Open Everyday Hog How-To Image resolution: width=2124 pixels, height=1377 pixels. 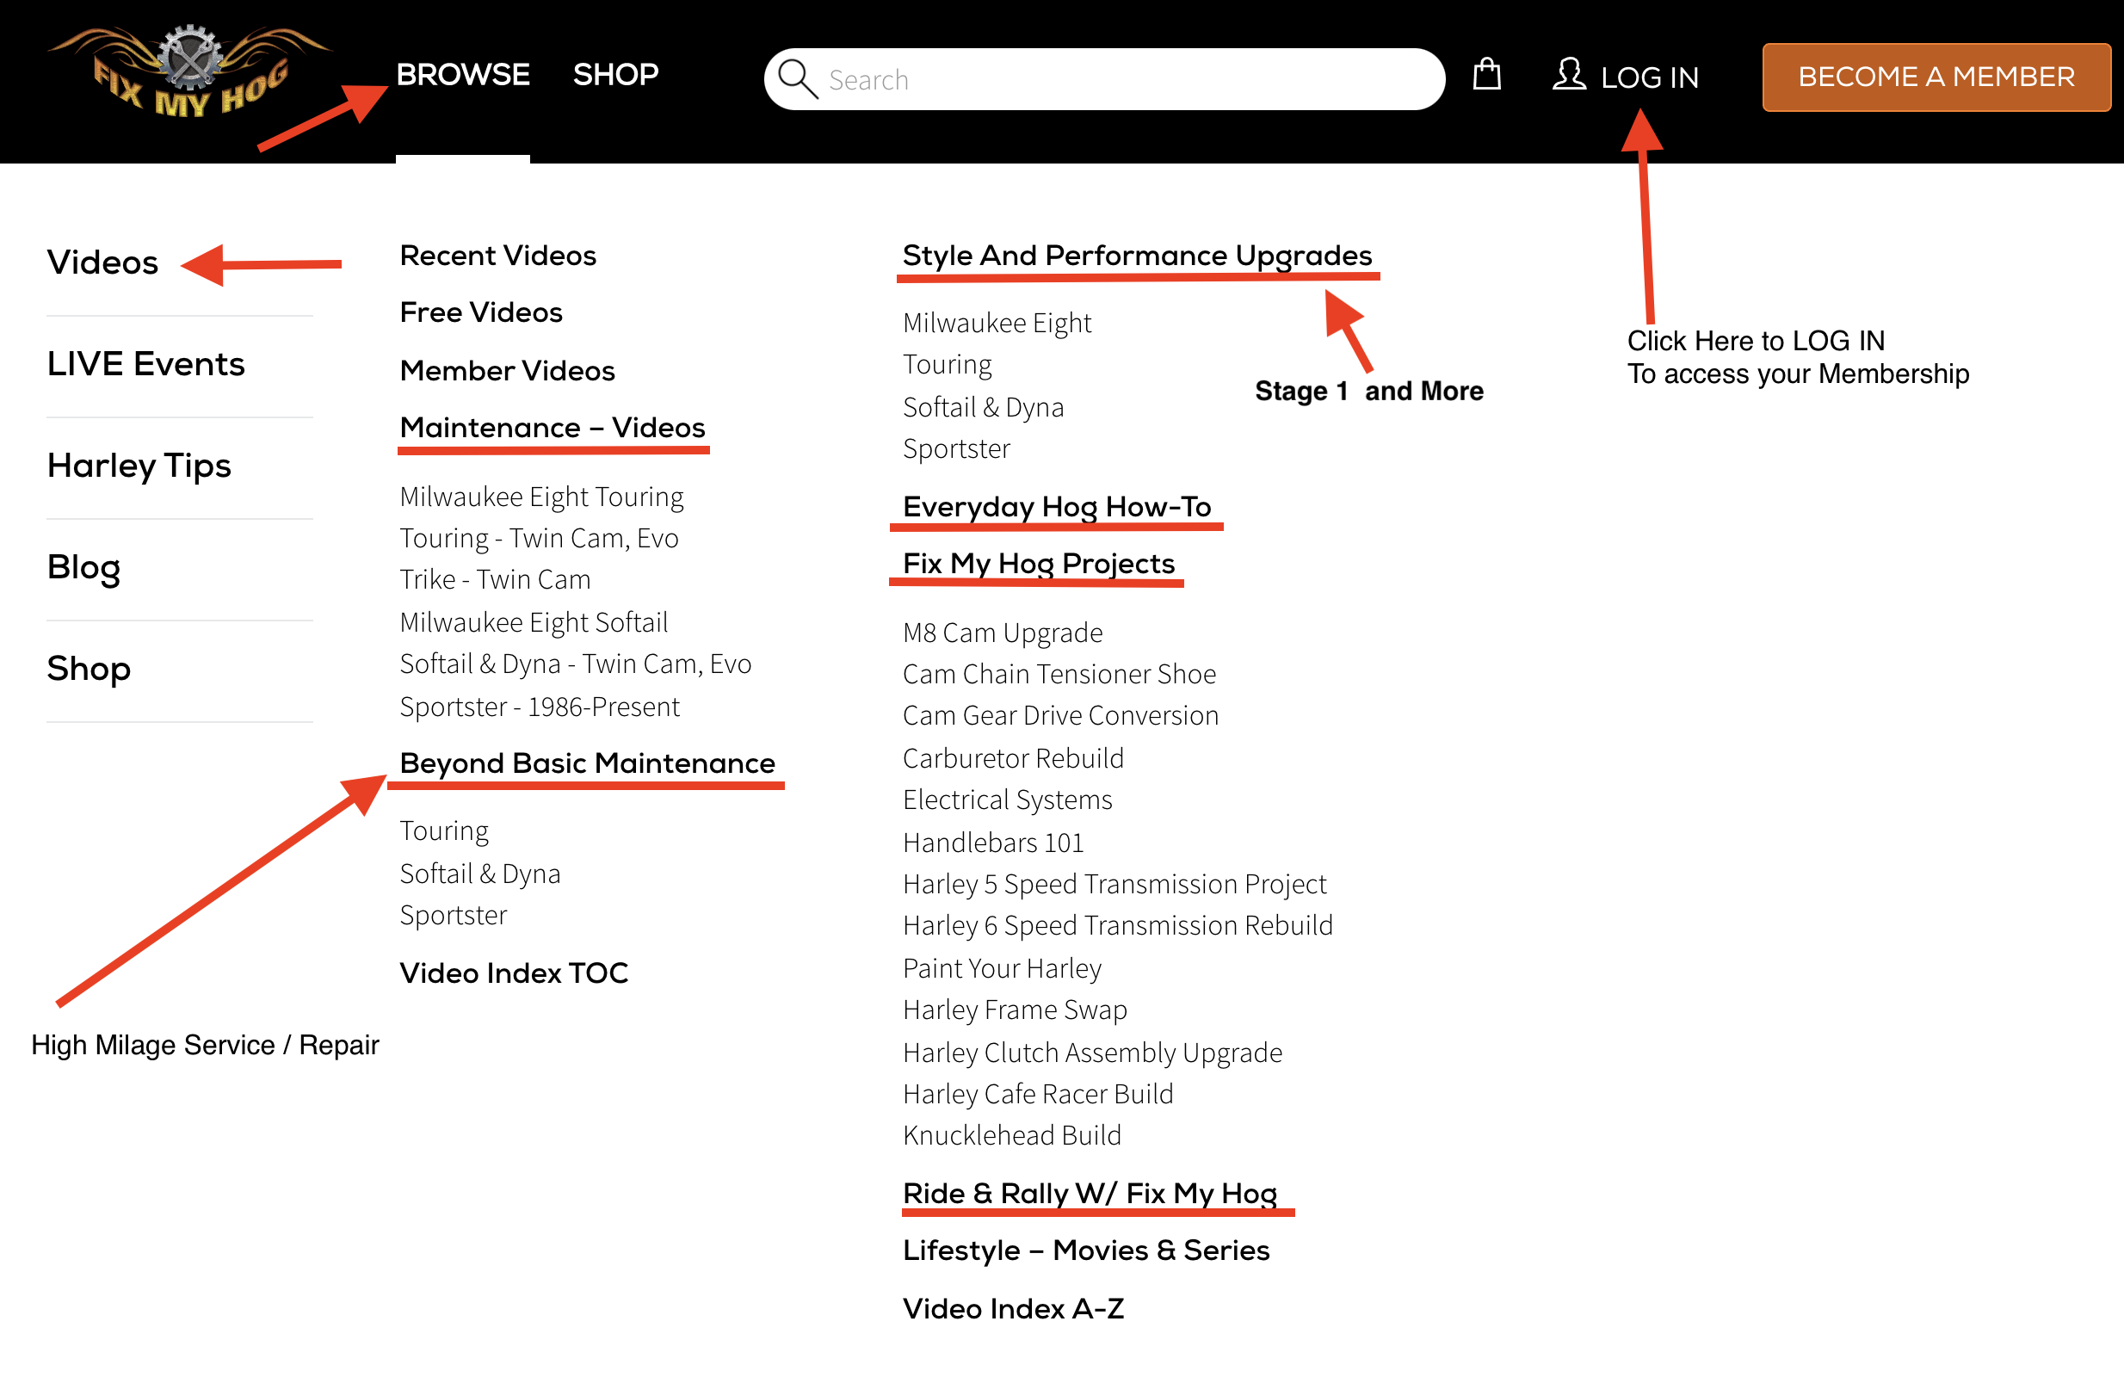click(x=1057, y=507)
